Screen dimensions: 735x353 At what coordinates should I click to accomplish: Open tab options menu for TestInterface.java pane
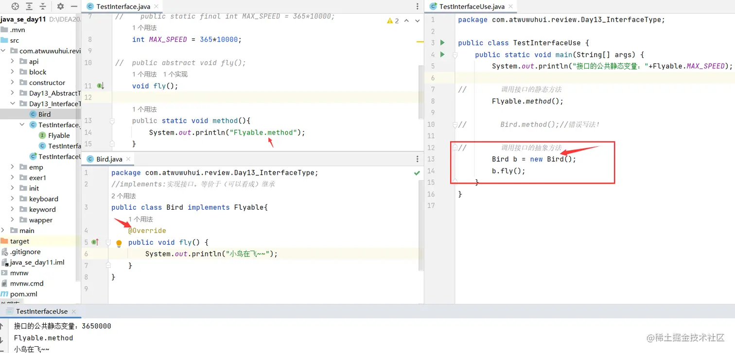[418, 6]
